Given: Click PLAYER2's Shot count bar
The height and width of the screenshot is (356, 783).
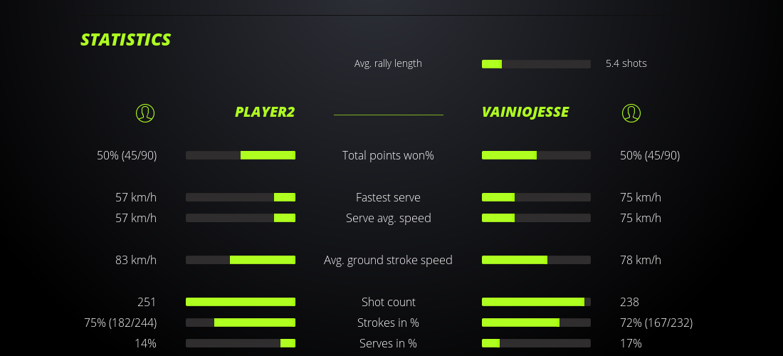Looking at the screenshot, I should (241, 302).
